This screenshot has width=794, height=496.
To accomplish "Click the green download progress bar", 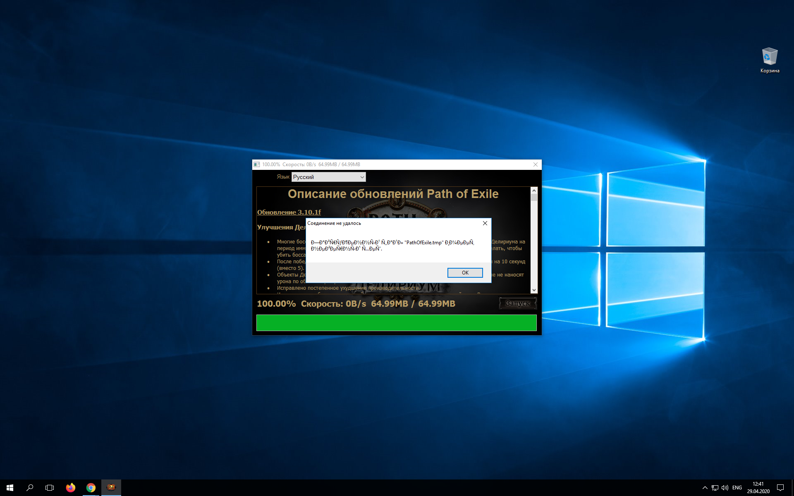I will click(397, 323).
